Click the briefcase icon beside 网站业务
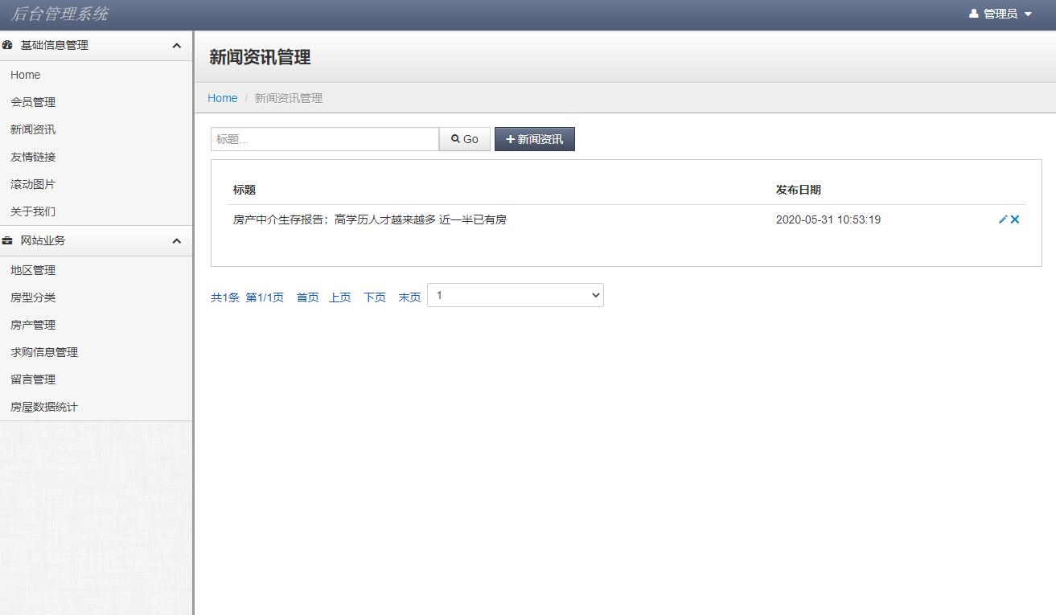Image resolution: width=1056 pixels, height=615 pixels. click(x=8, y=240)
